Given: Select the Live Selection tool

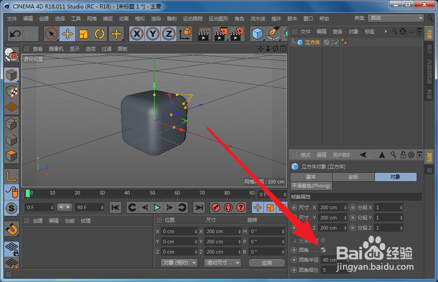Looking at the screenshot, I should point(52,34).
